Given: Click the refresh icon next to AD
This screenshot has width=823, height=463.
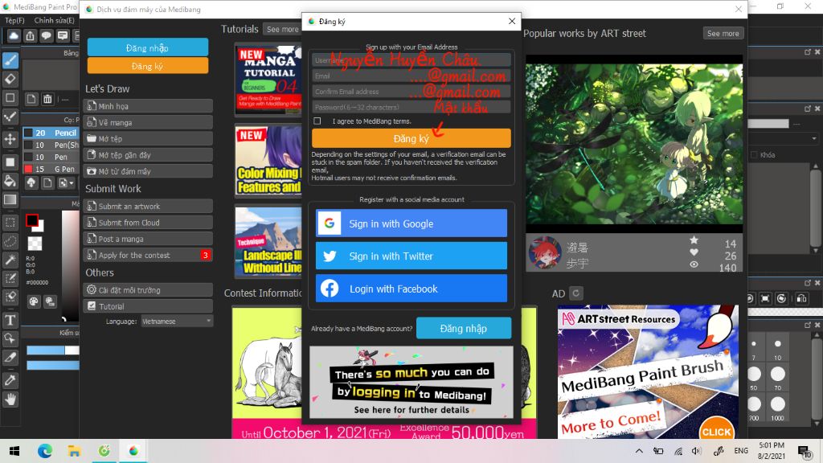Looking at the screenshot, I should (575, 293).
